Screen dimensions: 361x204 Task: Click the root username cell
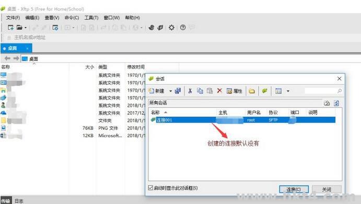click(x=251, y=120)
